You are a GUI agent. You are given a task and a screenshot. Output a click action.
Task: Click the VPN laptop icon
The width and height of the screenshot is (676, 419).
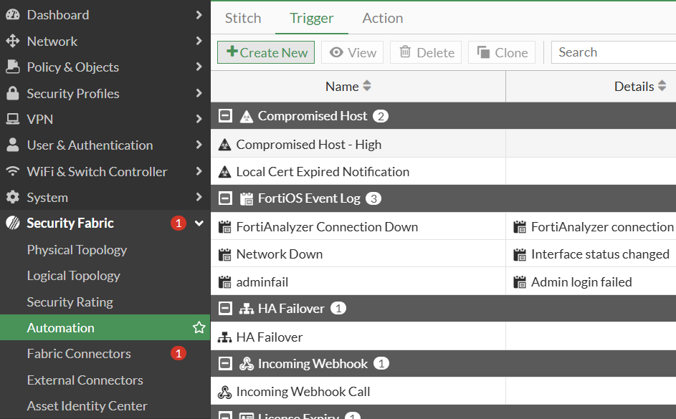[12, 119]
